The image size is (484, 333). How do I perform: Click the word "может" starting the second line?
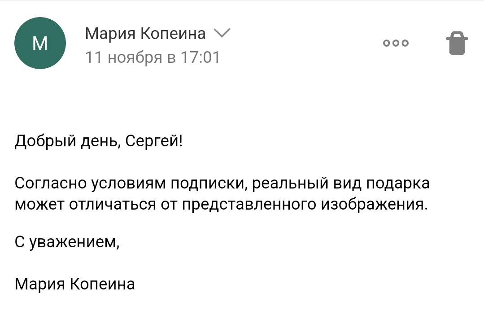point(39,205)
